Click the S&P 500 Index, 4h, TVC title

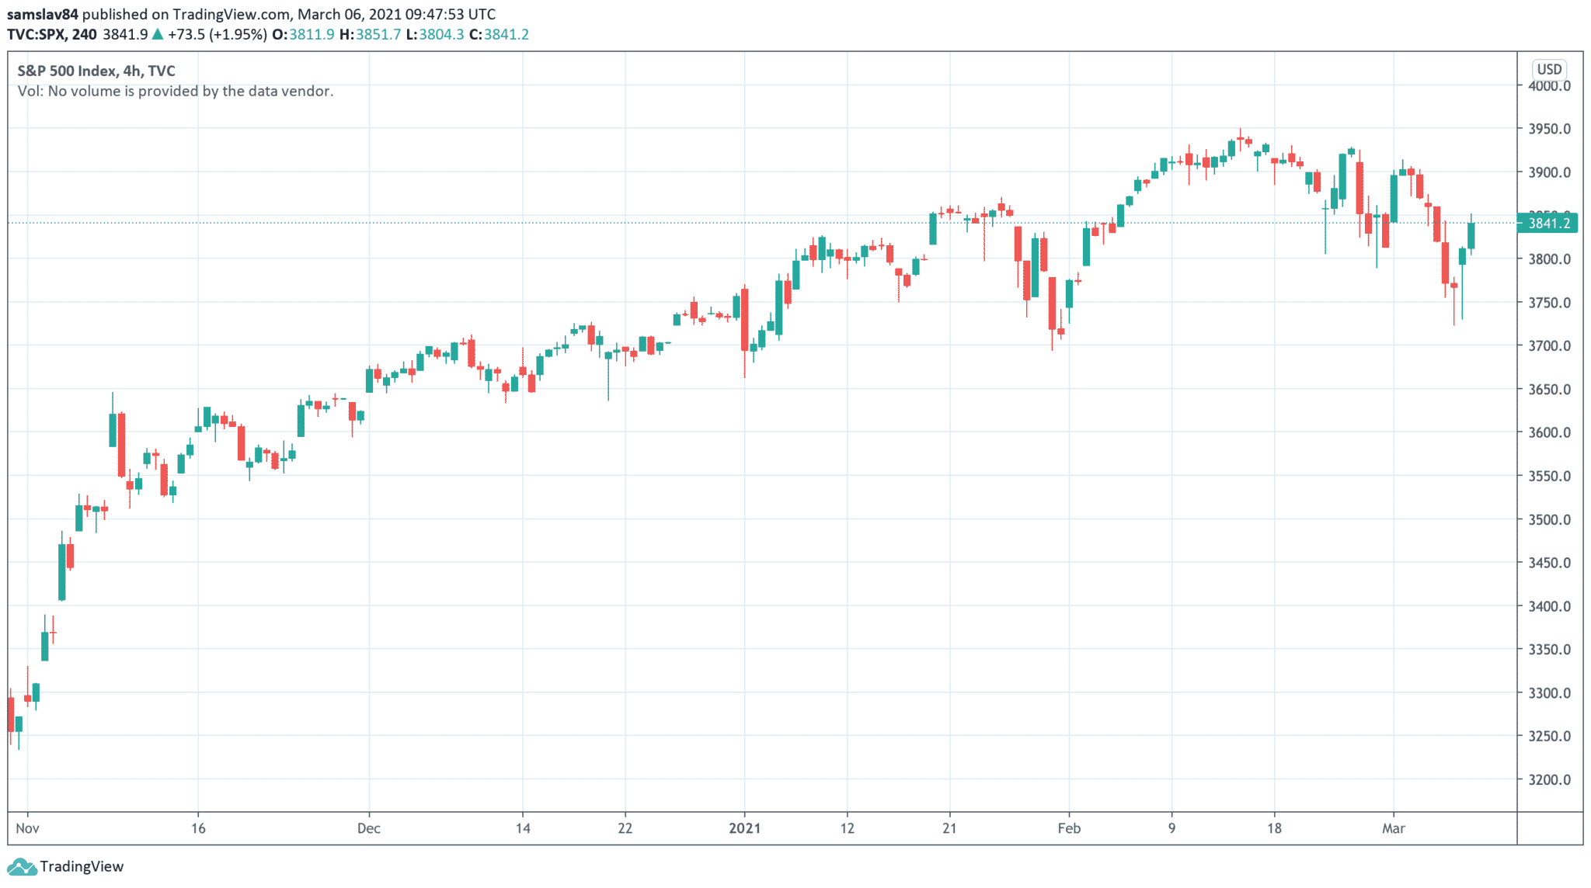click(x=96, y=71)
